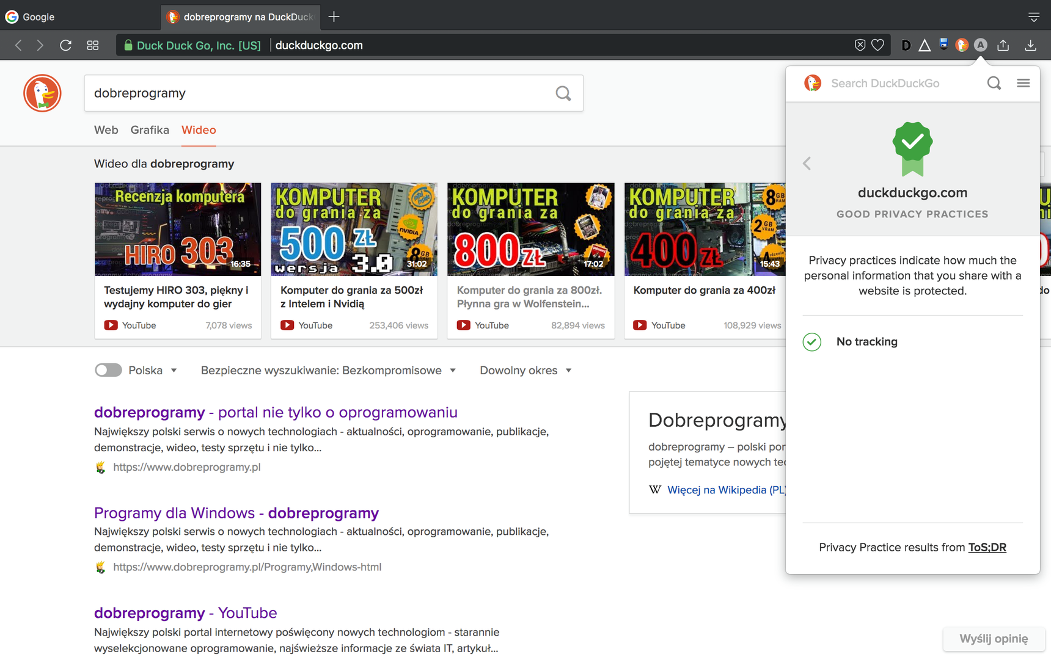Click the green lock site security icon
Screen dimensions: 1051x657
tap(128, 45)
